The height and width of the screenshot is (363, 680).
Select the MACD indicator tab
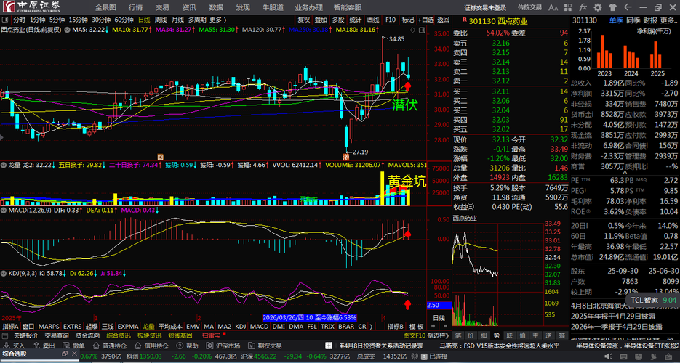pyautogui.click(x=260, y=326)
